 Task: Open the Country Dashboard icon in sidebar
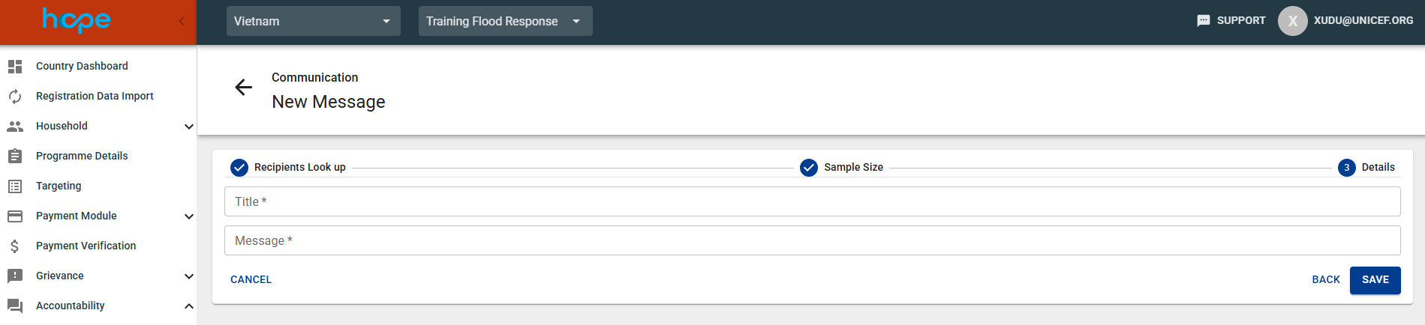15,67
